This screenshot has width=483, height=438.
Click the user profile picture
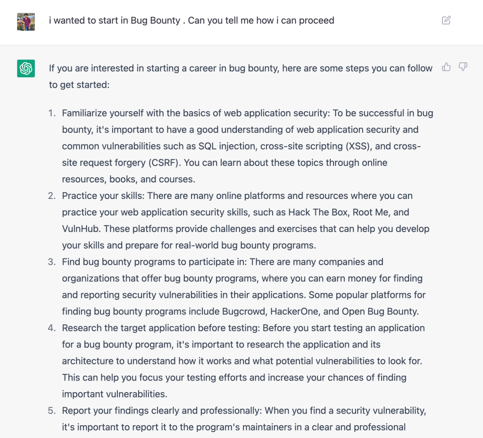pos(26,22)
